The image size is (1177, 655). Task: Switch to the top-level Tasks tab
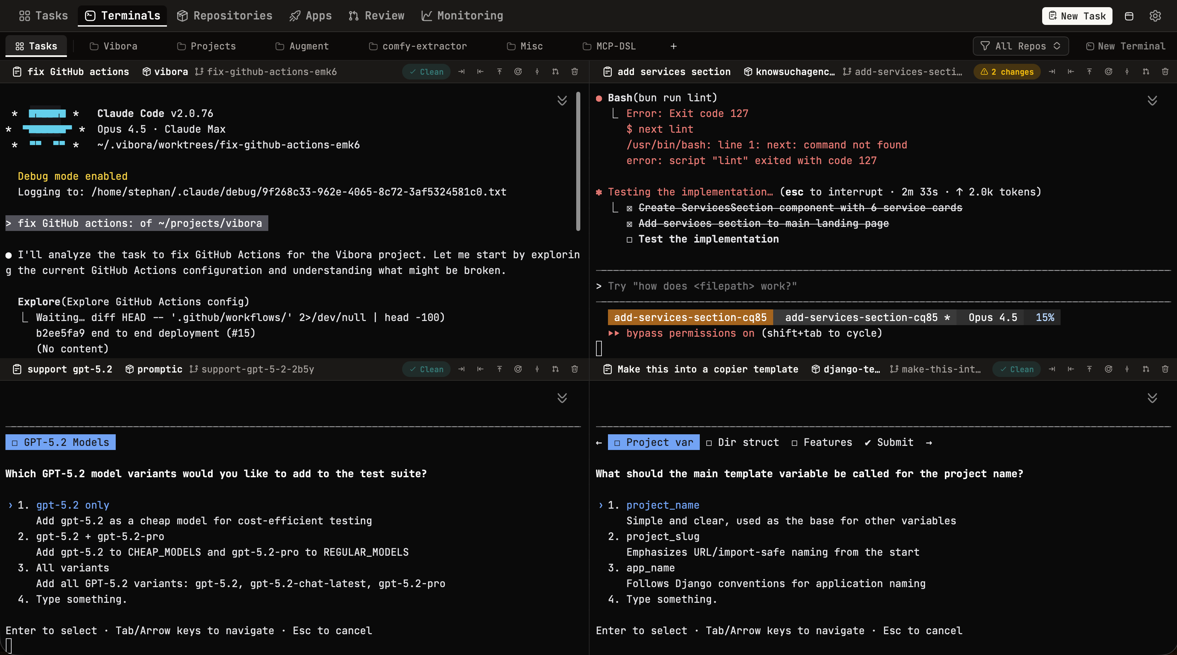coord(43,16)
